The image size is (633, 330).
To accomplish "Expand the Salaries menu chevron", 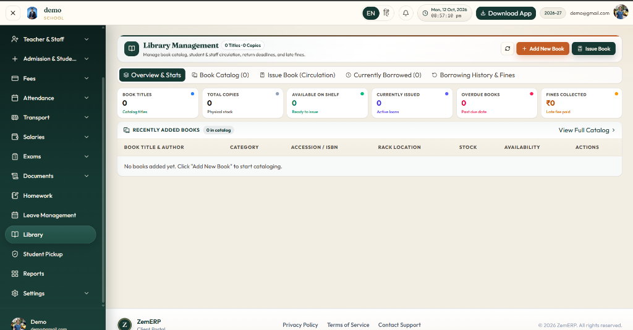I will (x=87, y=137).
